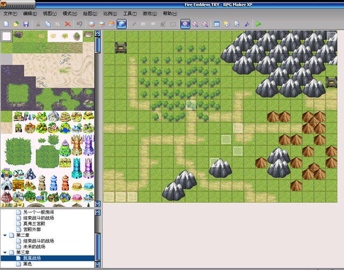Set map zoom to 1/4 scale

pos(205,24)
